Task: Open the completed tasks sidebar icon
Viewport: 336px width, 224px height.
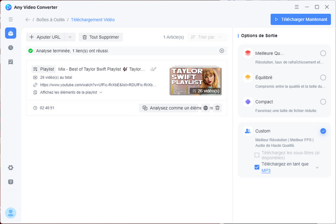Action: tap(11, 62)
